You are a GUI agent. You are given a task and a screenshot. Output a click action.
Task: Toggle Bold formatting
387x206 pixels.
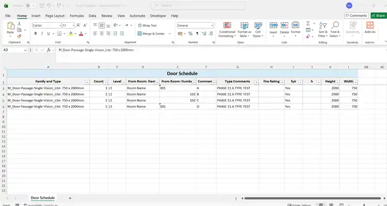pos(36,34)
